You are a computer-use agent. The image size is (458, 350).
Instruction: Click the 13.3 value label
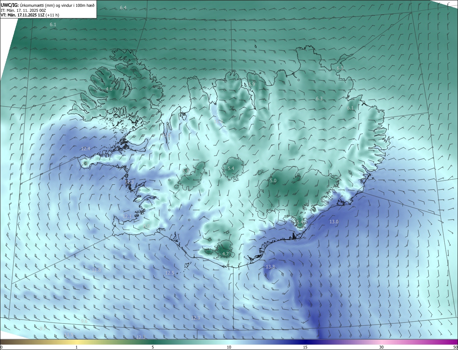click(x=271, y=267)
